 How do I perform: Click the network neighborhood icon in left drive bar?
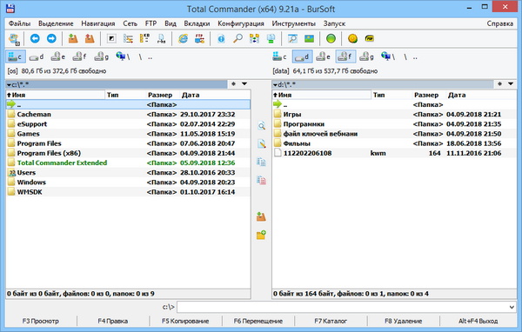pos(123,56)
